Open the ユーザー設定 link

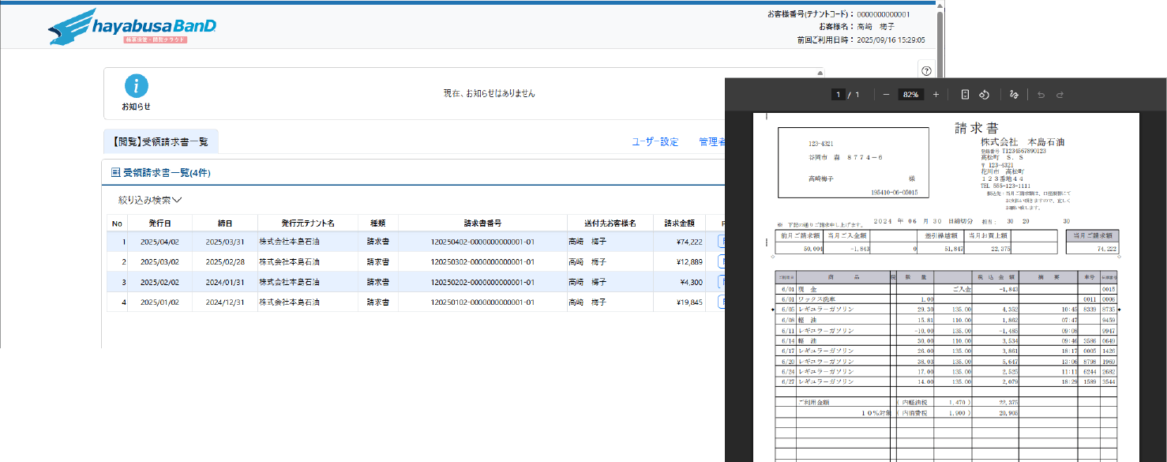[x=655, y=142]
